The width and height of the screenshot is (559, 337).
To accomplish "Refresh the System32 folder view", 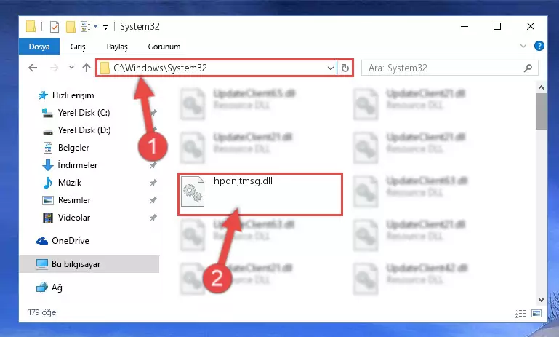I will [345, 68].
